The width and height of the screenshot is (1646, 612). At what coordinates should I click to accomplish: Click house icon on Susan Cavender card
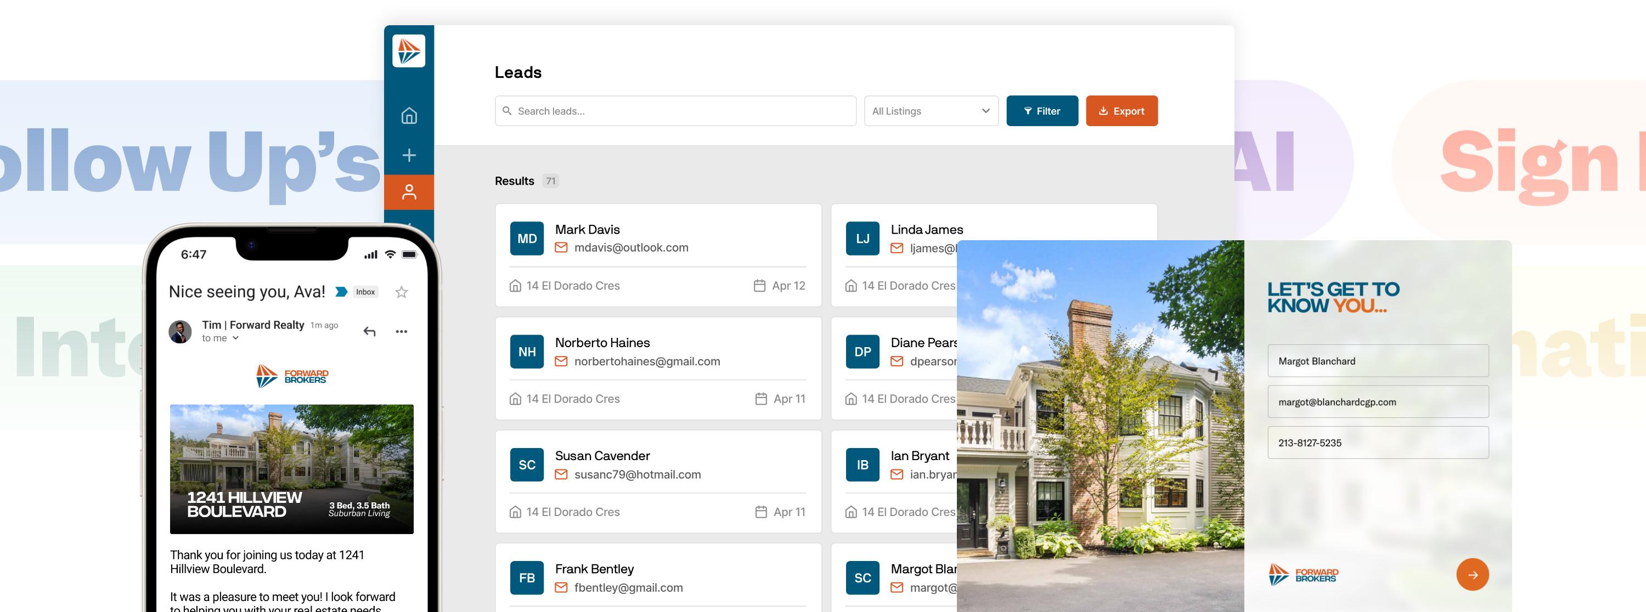(515, 512)
